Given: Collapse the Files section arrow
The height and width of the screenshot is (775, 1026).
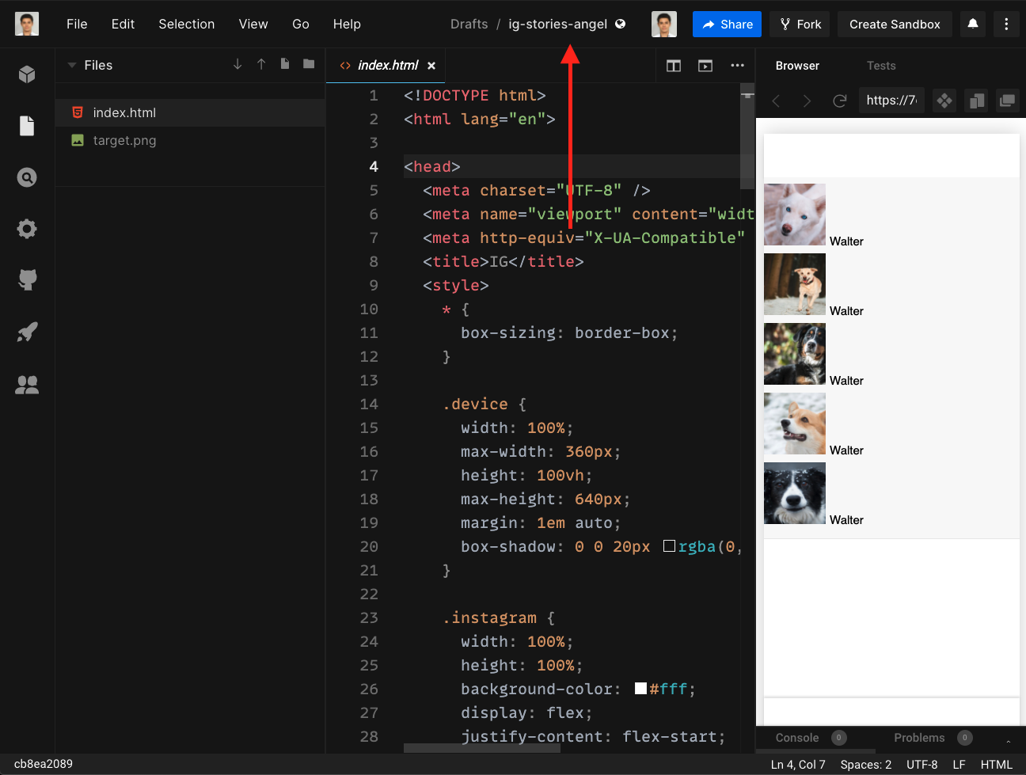Looking at the screenshot, I should coord(72,65).
